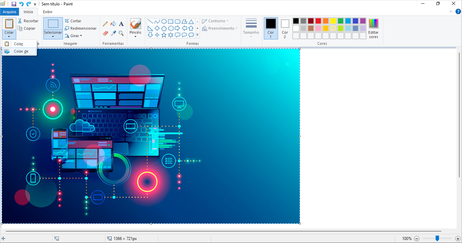Select the Hexagon shape
The width and height of the screenshot is (462, 243).
point(170,28)
